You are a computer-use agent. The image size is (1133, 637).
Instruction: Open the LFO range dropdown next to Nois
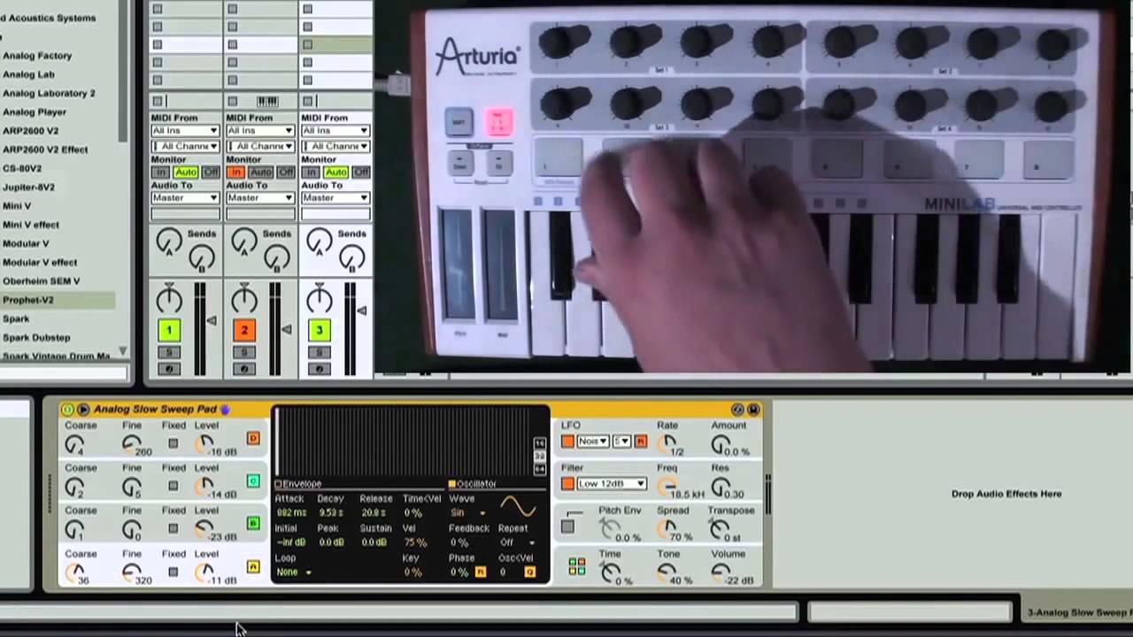pos(621,441)
